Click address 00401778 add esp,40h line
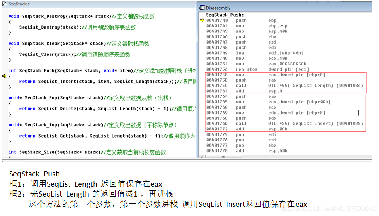The width and height of the screenshot is (379, 216). pyautogui.click(x=247, y=151)
